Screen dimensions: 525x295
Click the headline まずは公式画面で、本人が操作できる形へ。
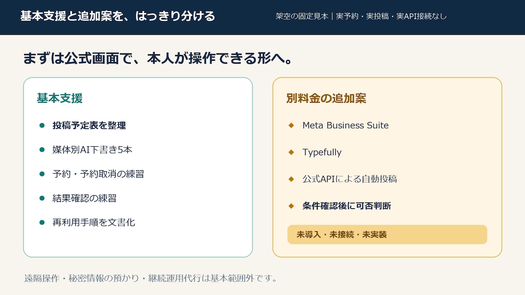(x=158, y=58)
